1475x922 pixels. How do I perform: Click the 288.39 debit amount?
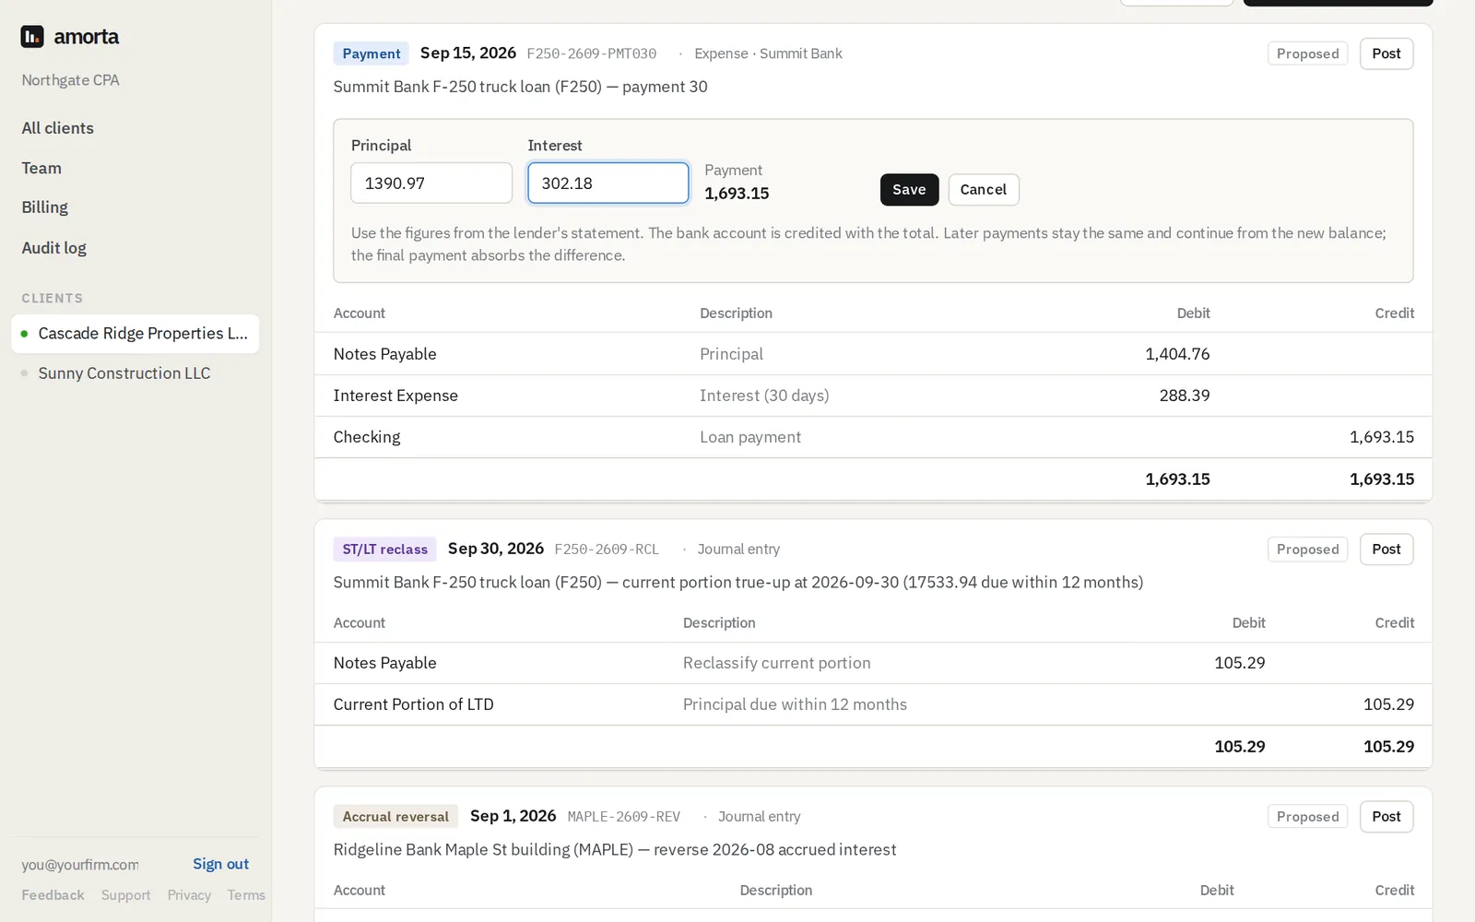[1185, 396]
